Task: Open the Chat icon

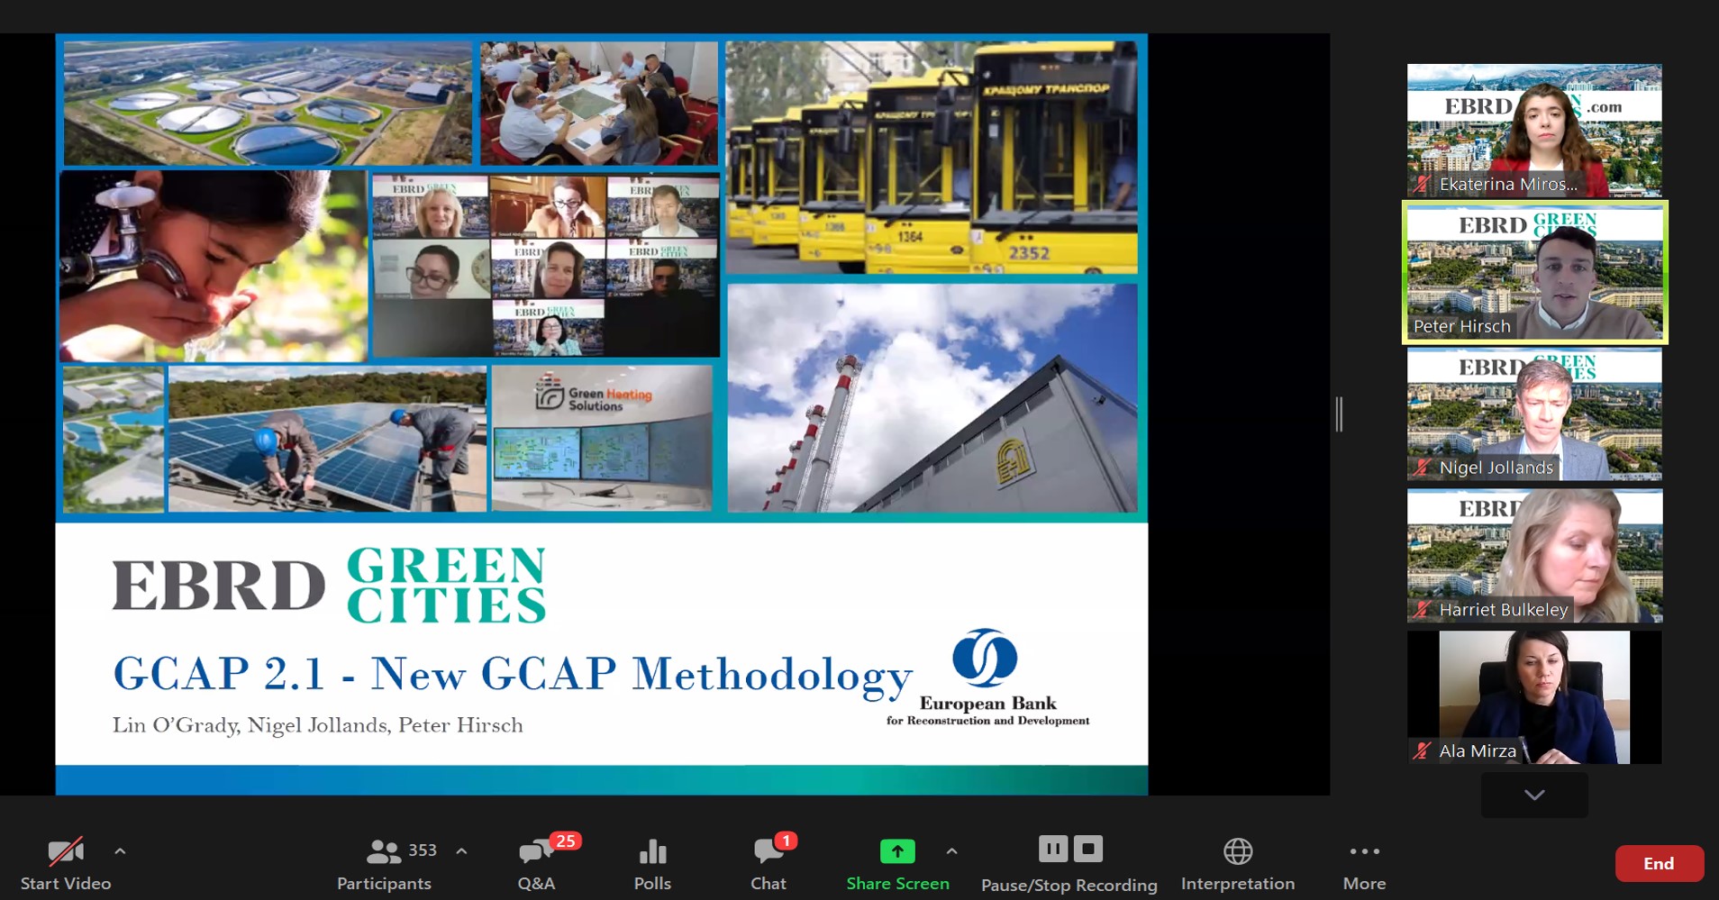Action: (x=768, y=851)
